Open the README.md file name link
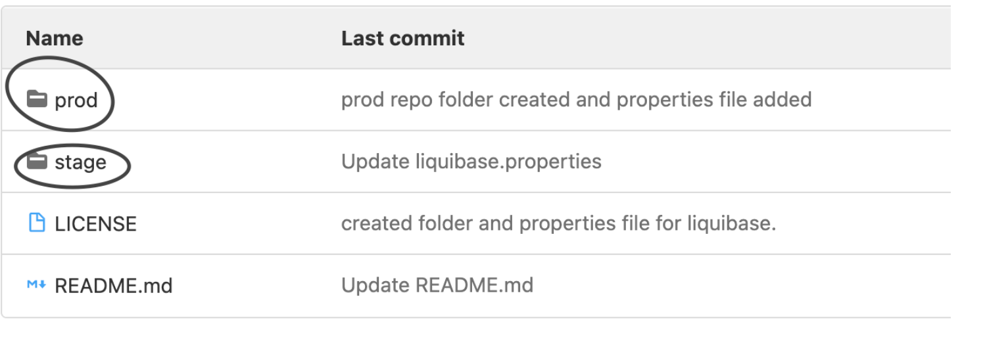The width and height of the screenshot is (985, 339). (x=113, y=286)
